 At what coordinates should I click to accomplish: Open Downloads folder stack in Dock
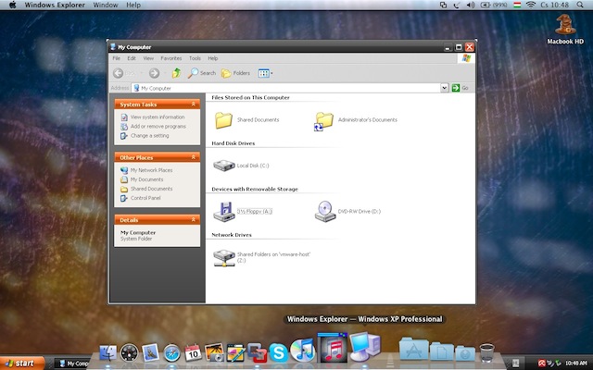point(465,353)
